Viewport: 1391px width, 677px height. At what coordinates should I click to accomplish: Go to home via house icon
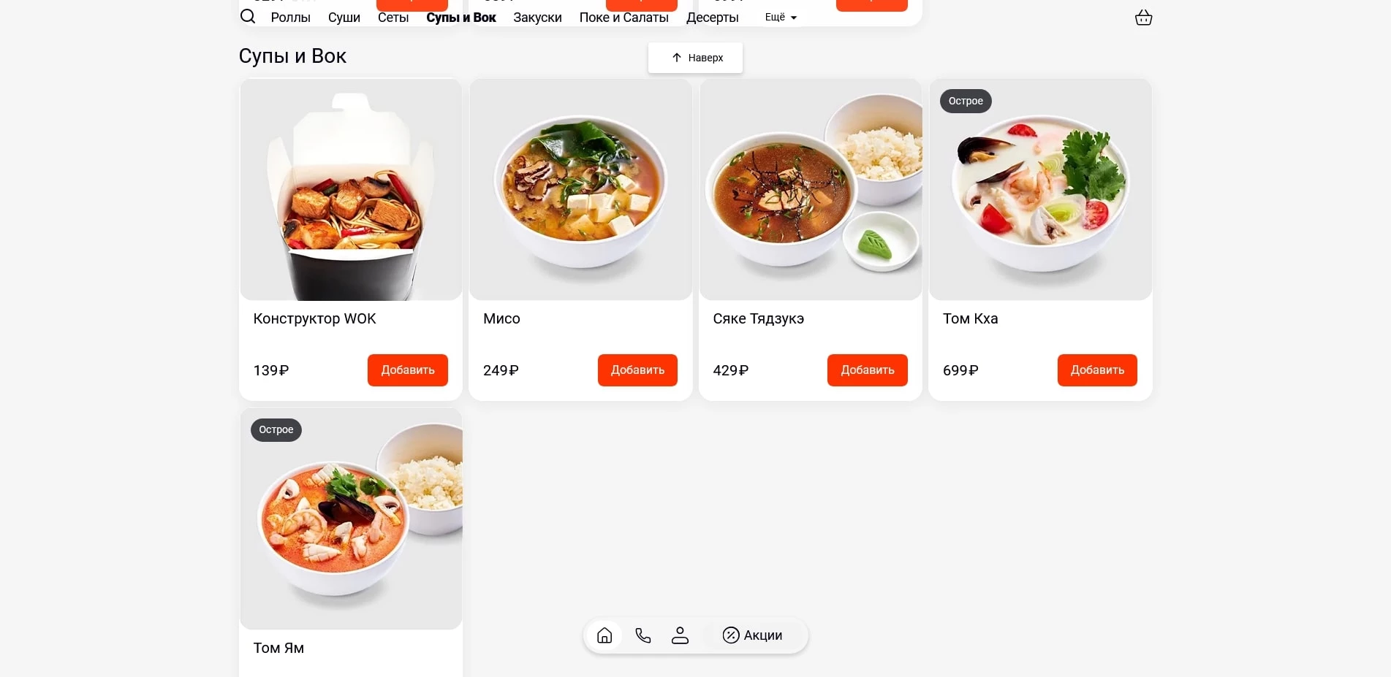coord(604,635)
